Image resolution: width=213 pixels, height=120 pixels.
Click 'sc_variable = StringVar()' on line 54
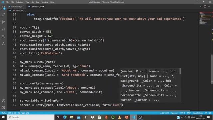tap(42, 101)
